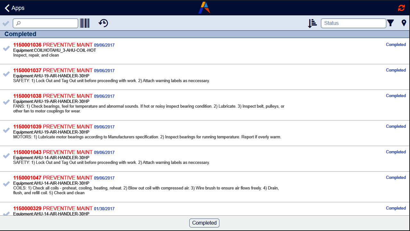410x231 pixels.
Task: Toggle the checkmark beside work order 1150001036
Action: click(x=6, y=49)
